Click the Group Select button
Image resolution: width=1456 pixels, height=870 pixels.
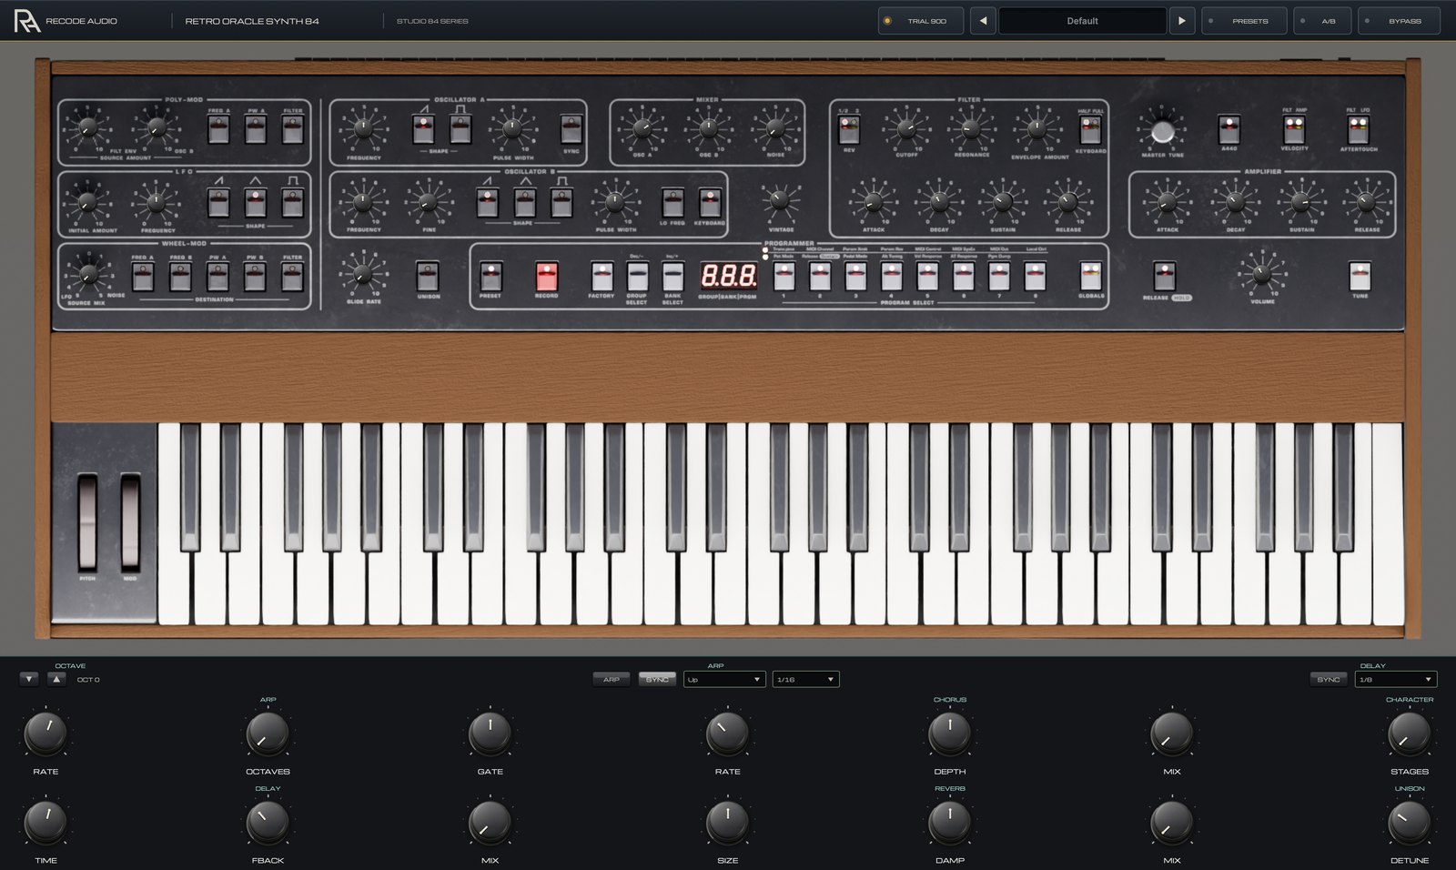[637, 277]
